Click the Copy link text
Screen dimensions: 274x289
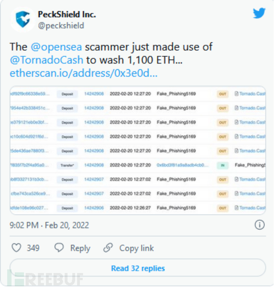(x=137, y=248)
